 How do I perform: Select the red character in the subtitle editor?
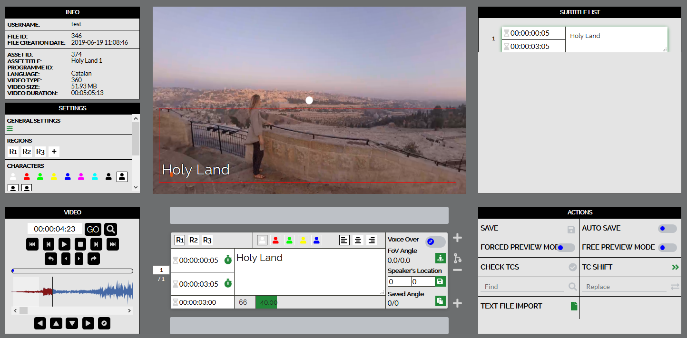tap(275, 240)
